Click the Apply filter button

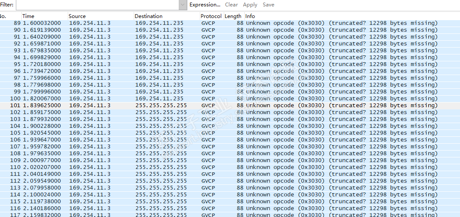pos(250,5)
